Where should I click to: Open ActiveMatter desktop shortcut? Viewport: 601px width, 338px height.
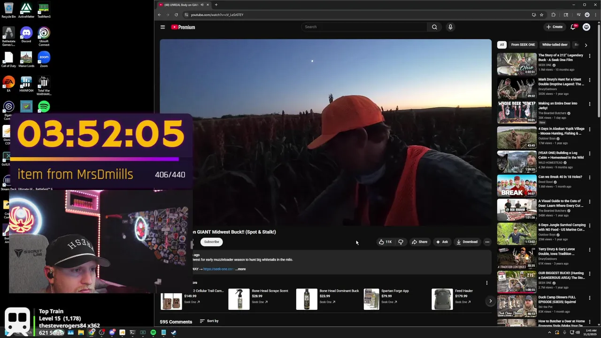click(26, 10)
